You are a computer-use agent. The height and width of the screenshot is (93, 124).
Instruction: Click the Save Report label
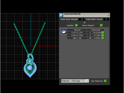click(88, 25)
